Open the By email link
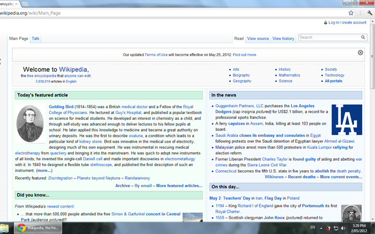Viewport: 375px width, 234px height. click(143, 186)
